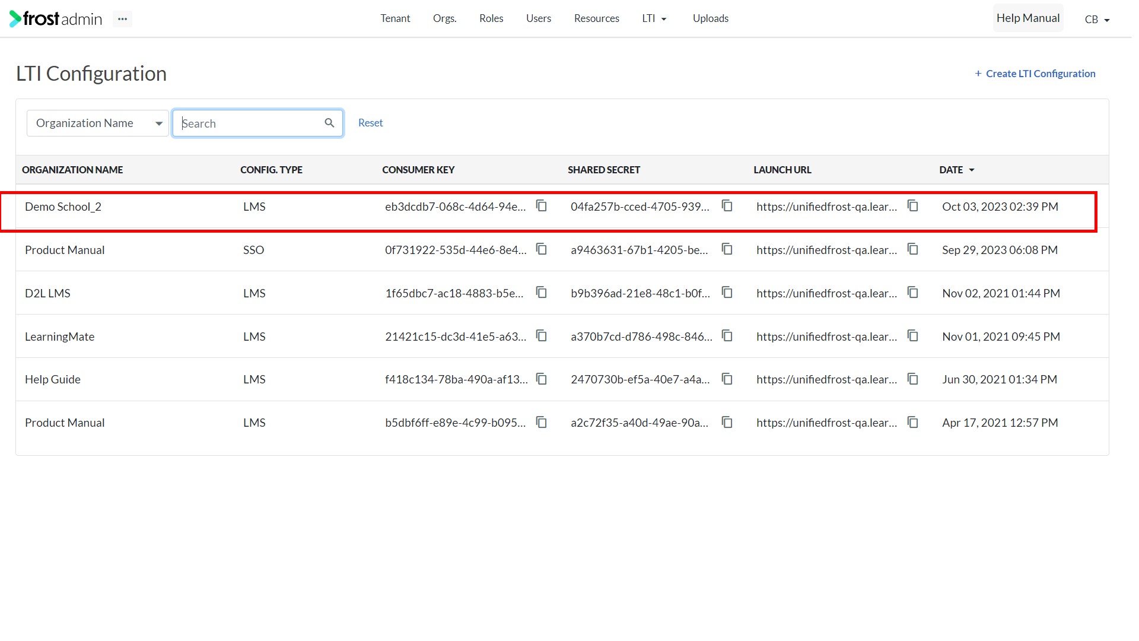1139x641 pixels.
Task: Click the ORGANIZATION NAME column header
Action: [72, 170]
